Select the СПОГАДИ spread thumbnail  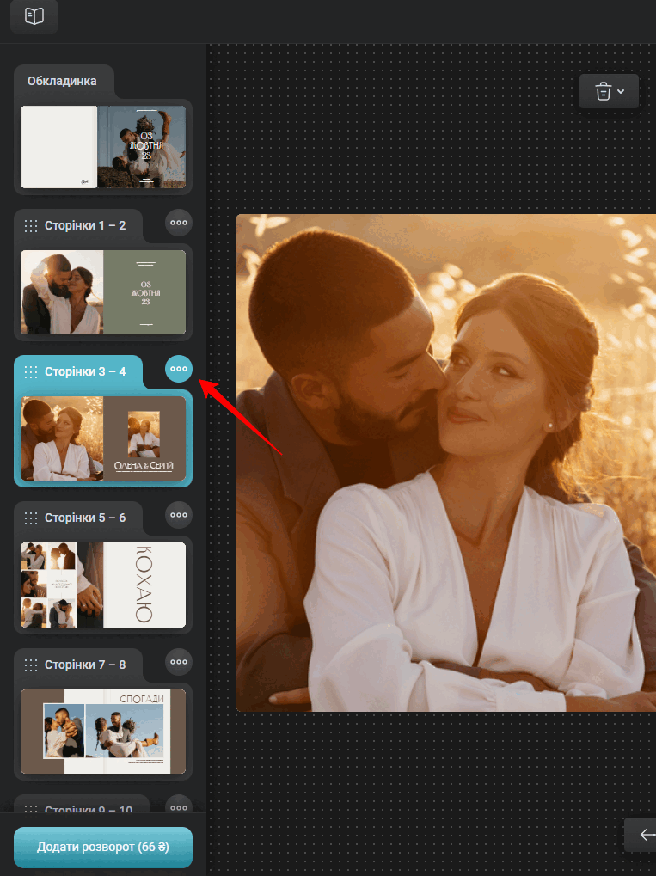coord(103,731)
